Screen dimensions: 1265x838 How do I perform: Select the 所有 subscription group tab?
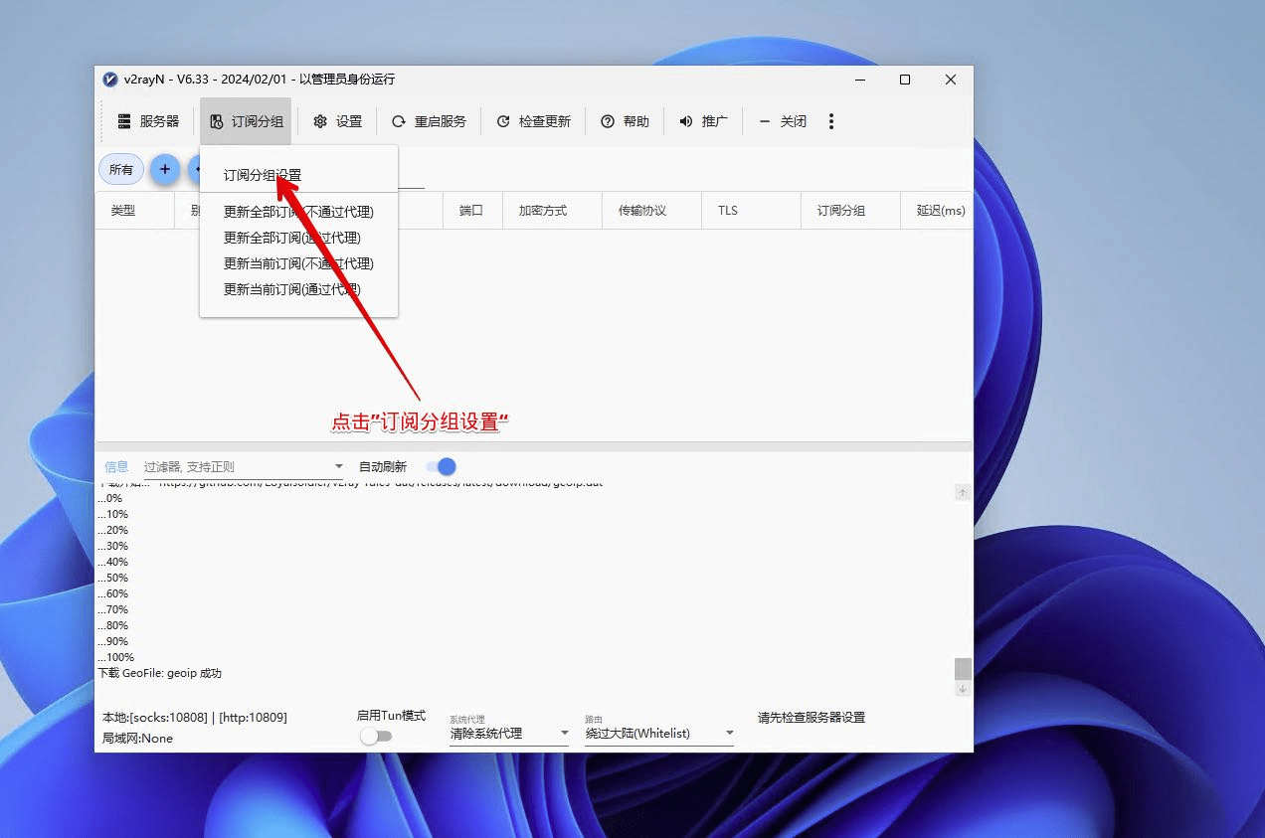coord(121,170)
